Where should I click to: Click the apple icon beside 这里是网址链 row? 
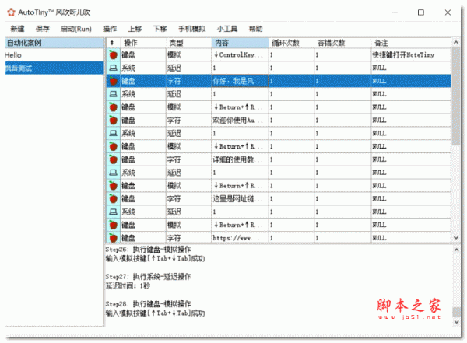[113, 199]
